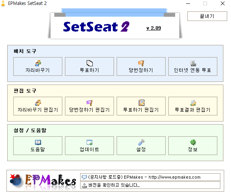
Task: Open the 설정 settings button
Action: coord(141,145)
